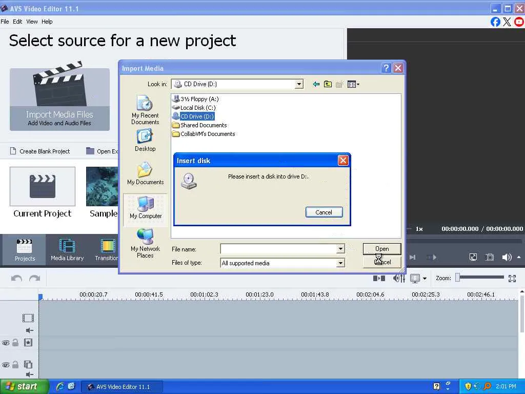Cancel the Insert disk prompt

tap(324, 212)
